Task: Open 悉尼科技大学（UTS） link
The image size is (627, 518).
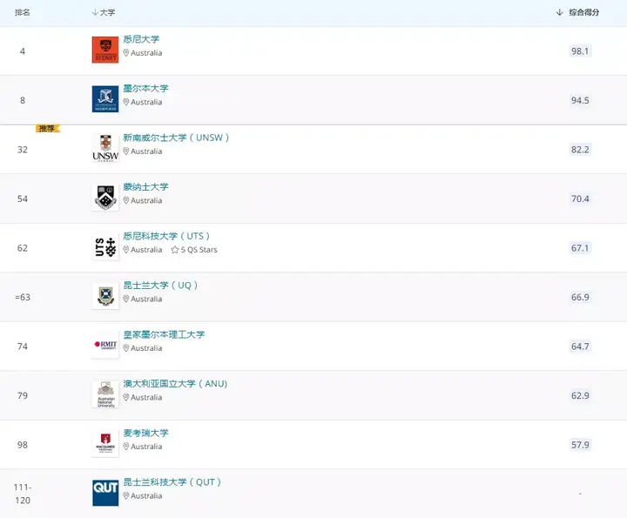Action: click(166, 236)
